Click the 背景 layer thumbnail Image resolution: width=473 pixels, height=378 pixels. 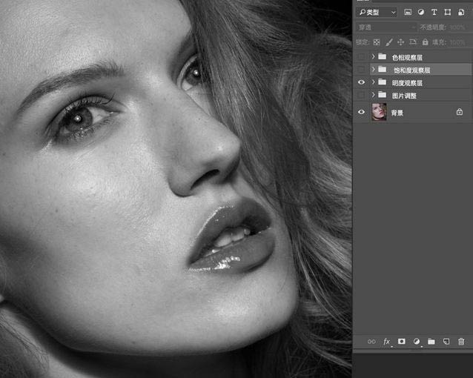pos(379,112)
